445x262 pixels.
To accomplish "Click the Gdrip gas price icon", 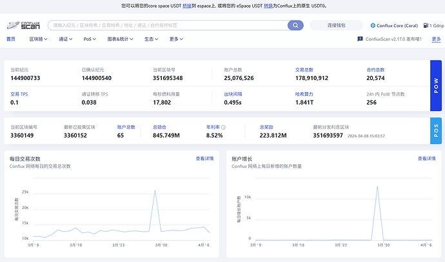I will [426, 26].
